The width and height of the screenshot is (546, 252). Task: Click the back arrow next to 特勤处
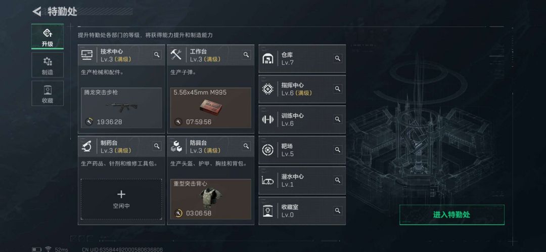coord(36,12)
